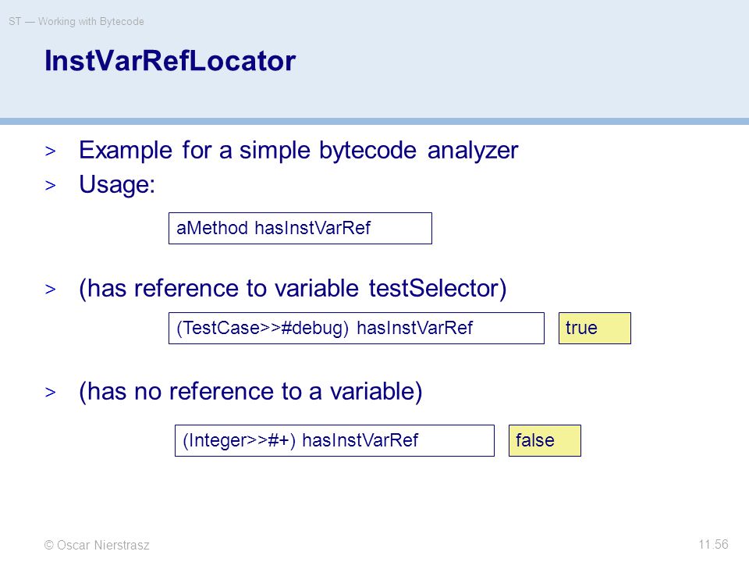Click the bullet arrow before 'has reference to variable'
The width and height of the screenshot is (749, 562).
[x=50, y=289]
